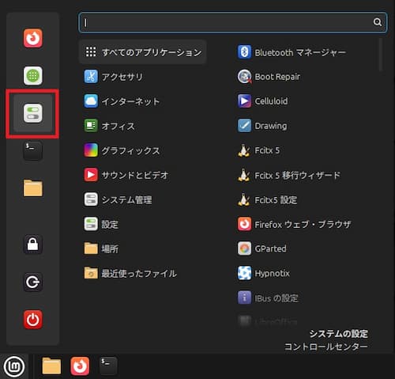
Task: Select アクセサリ category
Action: (x=114, y=77)
